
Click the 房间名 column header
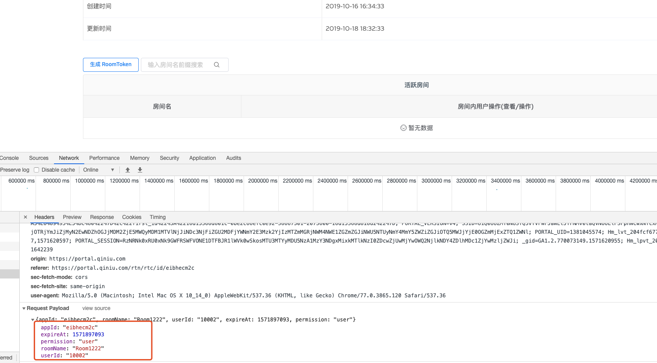(162, 106)
